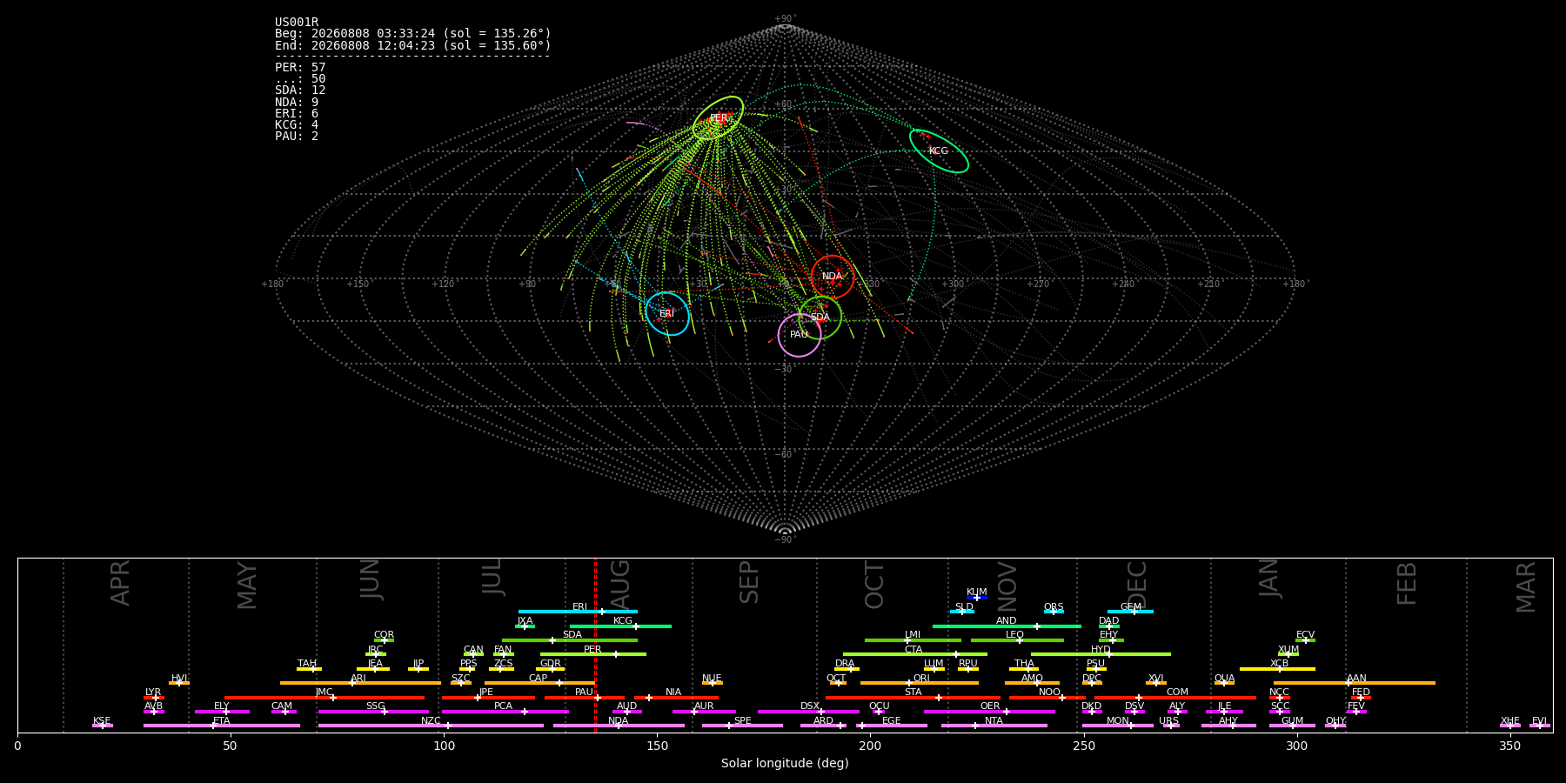Click the AUG month label
This screenshot has width=1566, height=783.
620,583
